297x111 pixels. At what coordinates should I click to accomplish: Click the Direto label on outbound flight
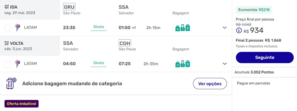tap(99, 27)
